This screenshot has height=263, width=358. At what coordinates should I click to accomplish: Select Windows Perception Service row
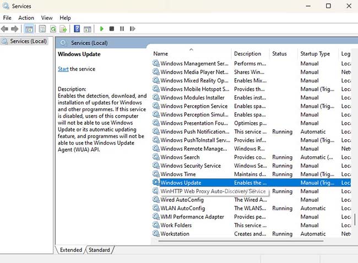pyautogui.click(x=251, y=106)
